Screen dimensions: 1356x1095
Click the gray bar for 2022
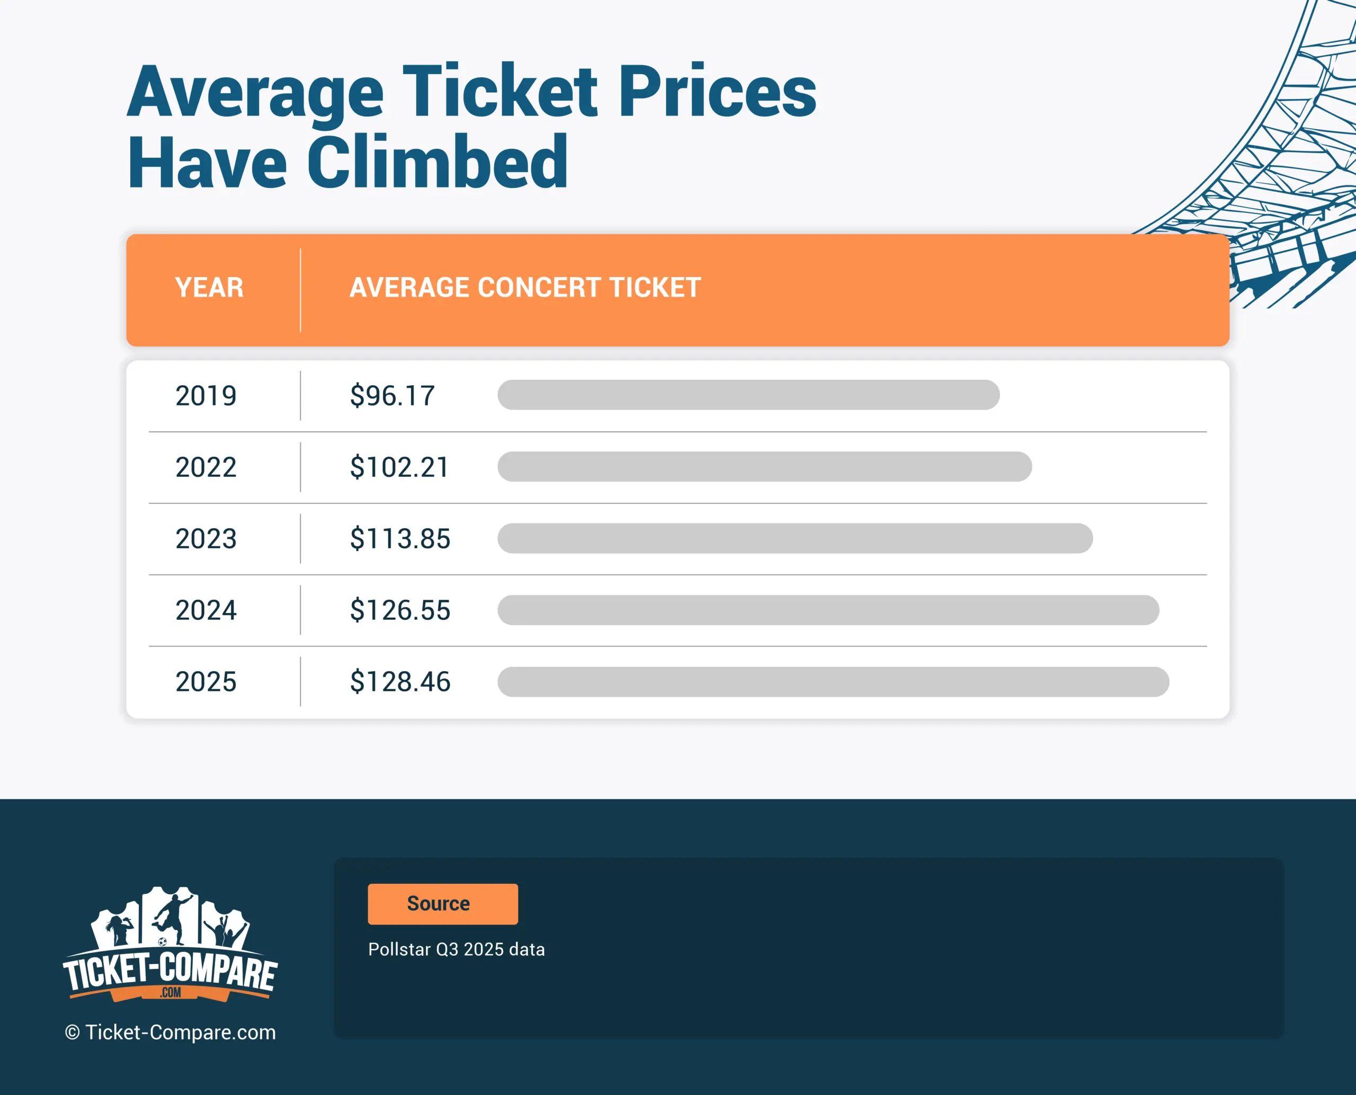tap(764, 467)
